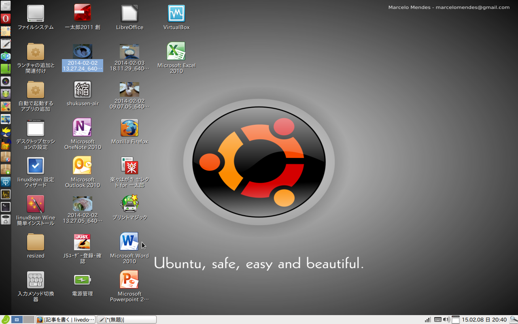This screenshot has width=518, height=324.
Task: Select photo thumbnail 2014-02-03 18.11.29
Action: [129, 51]
